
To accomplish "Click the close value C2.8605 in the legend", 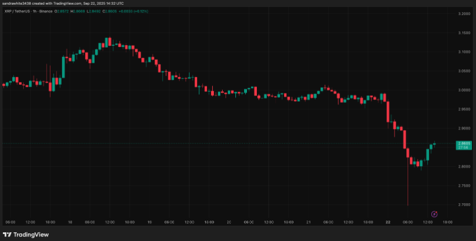I will pos(109,11).
